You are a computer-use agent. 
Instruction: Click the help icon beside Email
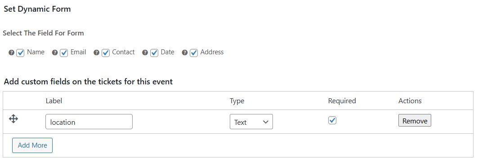55,53
